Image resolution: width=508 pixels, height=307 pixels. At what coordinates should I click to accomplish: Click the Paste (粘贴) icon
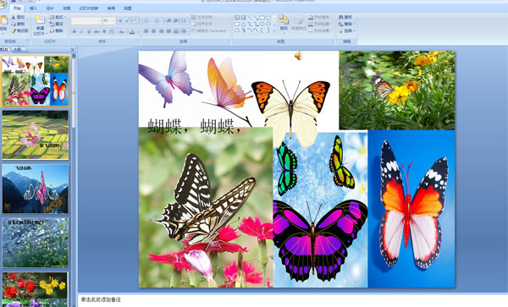click(3, 20)
